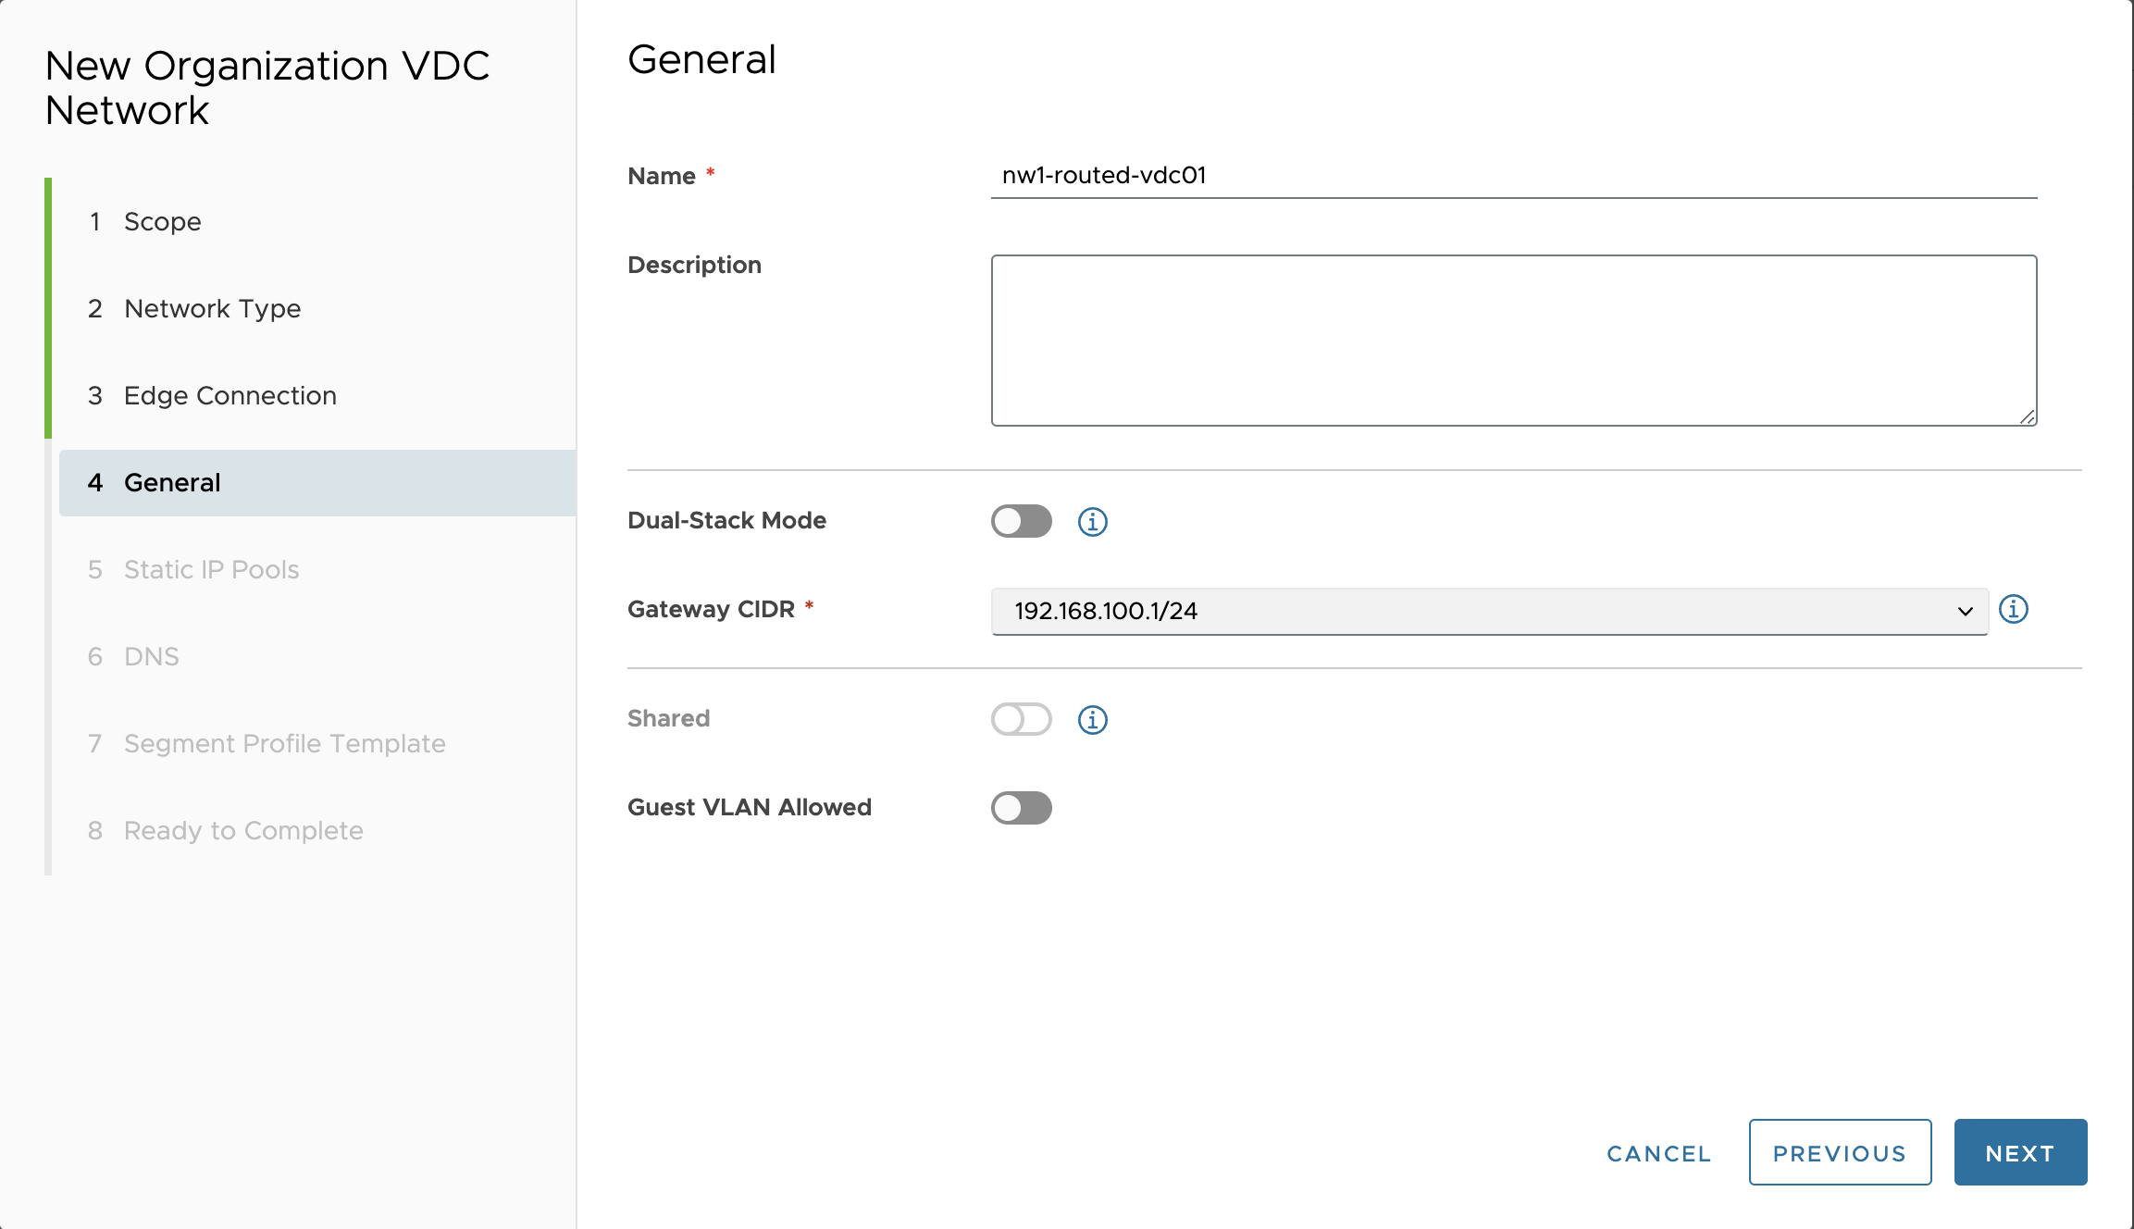Click the NEXT button
Viewport: 2134px width, 1229px height.
coord(2019,1153)
